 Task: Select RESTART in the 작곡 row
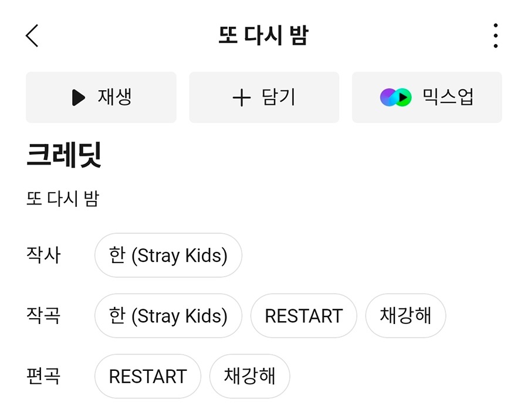point(304,316)
